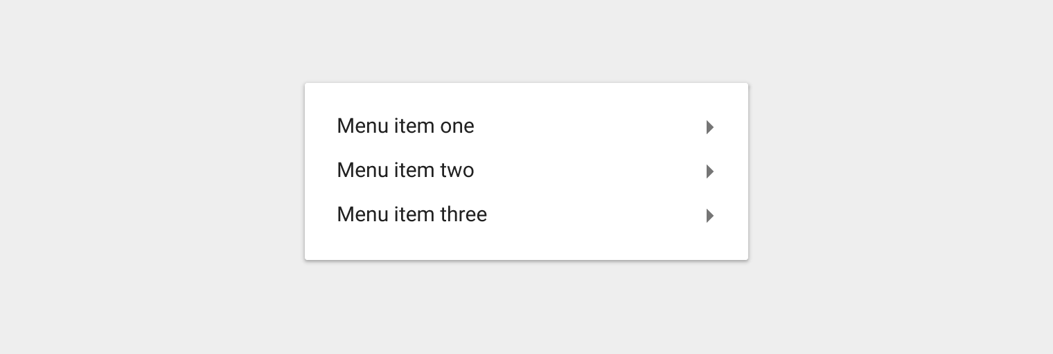This screenshot has height=354, width=1053.
Task: Click the arrow icon beside Menu item three
Action: (710, 216)
